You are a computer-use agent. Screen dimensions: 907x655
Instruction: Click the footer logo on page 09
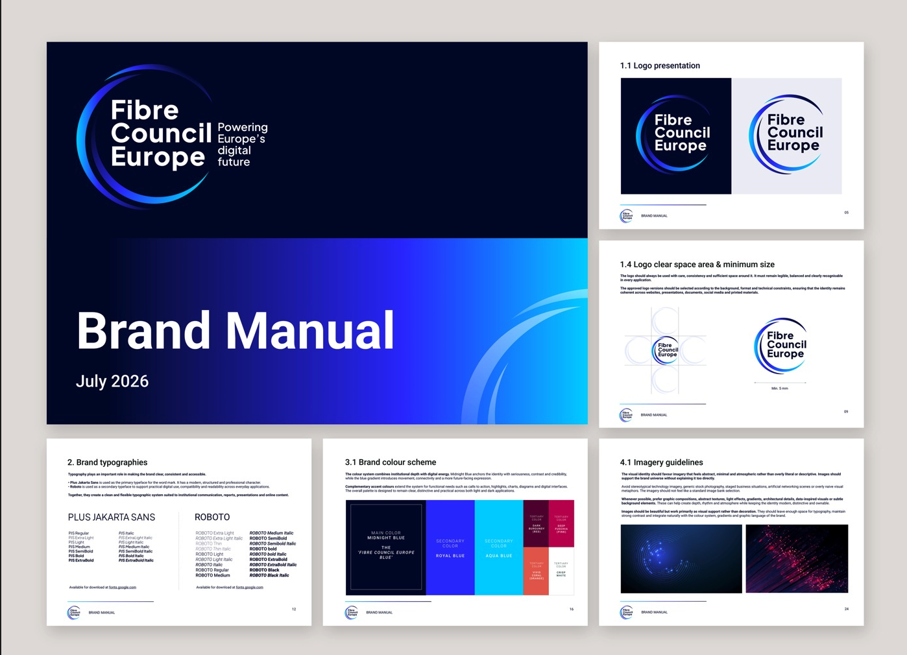[x=626, y=415]
